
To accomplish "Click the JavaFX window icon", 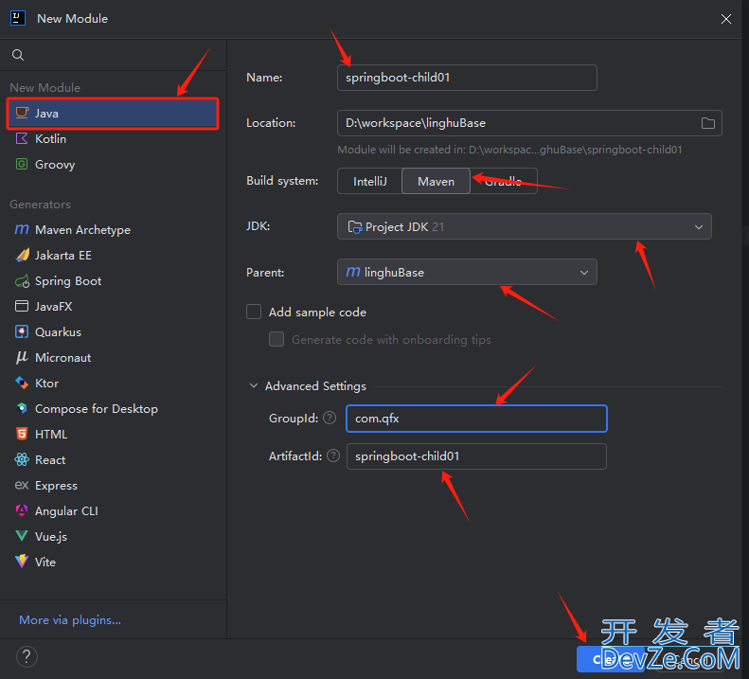I will 22,306.
